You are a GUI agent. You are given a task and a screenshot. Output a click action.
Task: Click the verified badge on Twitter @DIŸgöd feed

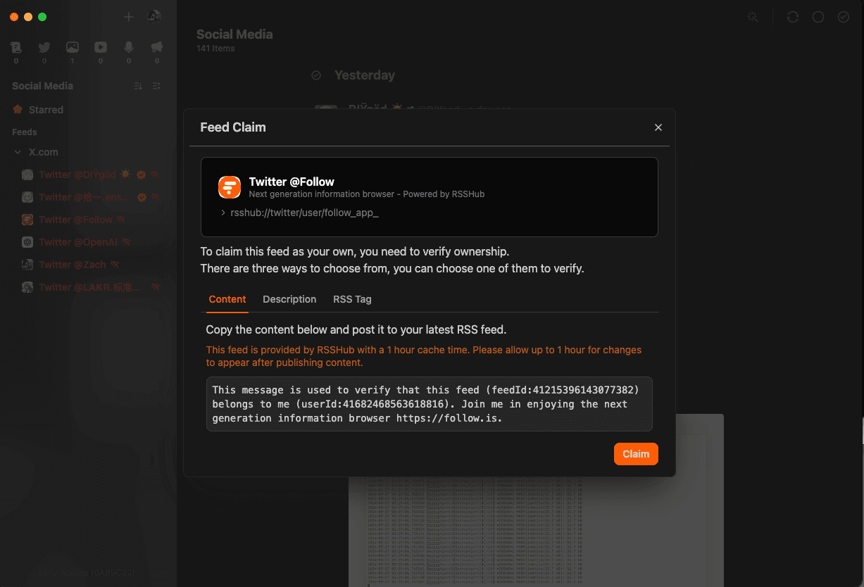(141, 175)
